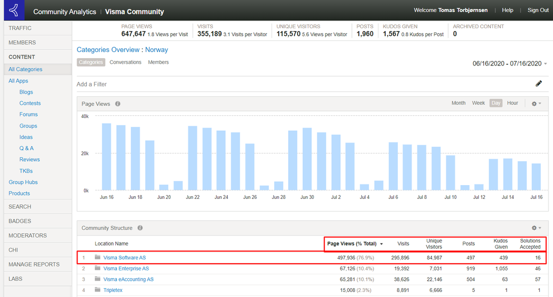The height and width of the screenshot is (297, 553).
Task: Open the Reviews content link
Action: pos(29,160)
